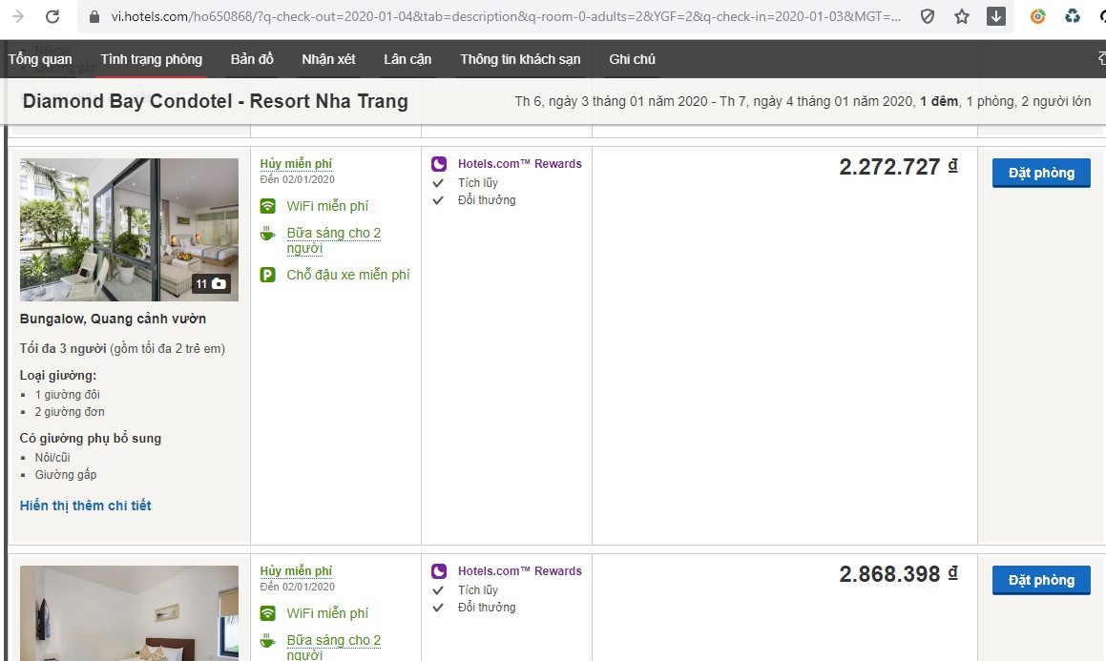Bookmark this page with the star icon

point(962,16)
